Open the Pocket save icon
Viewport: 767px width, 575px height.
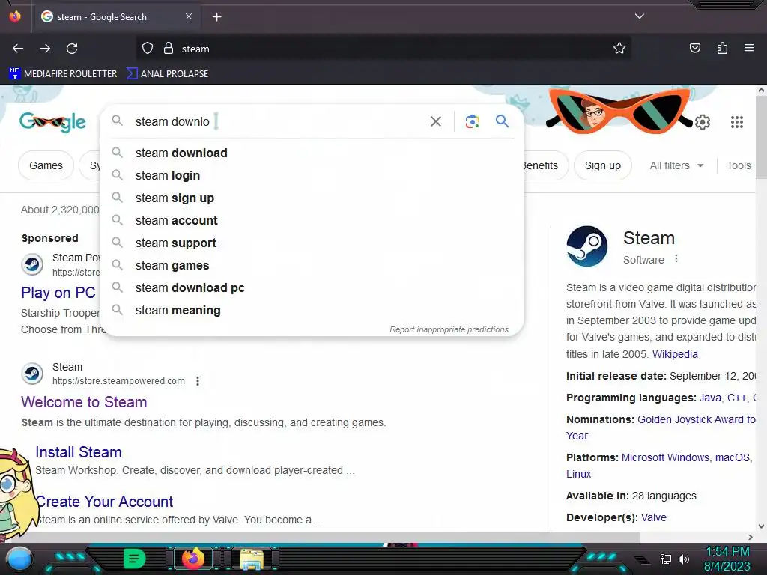695,48
